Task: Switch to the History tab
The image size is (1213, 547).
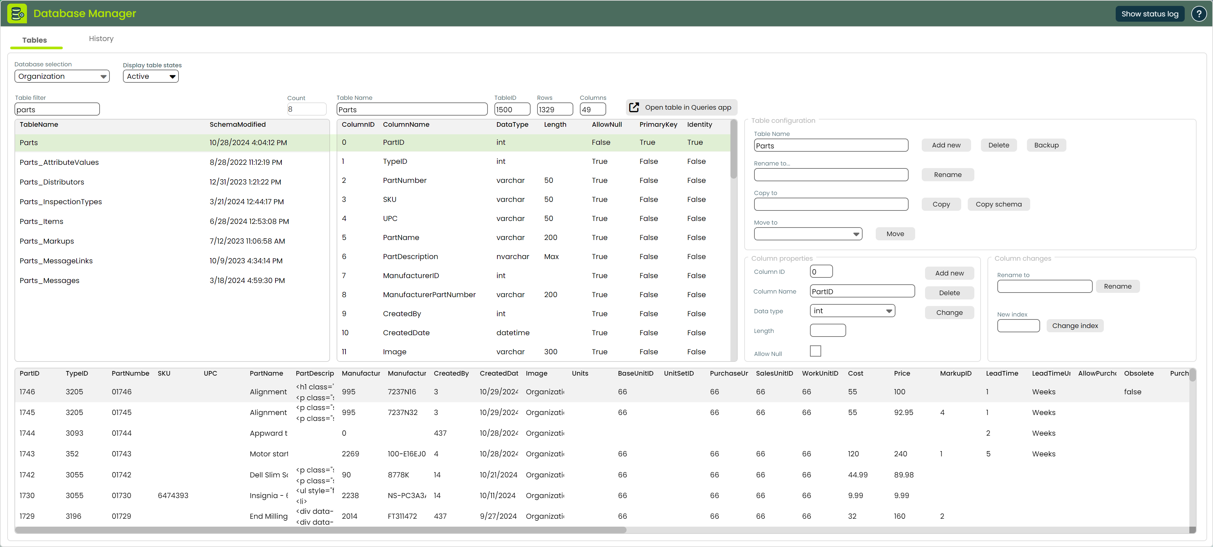Action: 101,38
